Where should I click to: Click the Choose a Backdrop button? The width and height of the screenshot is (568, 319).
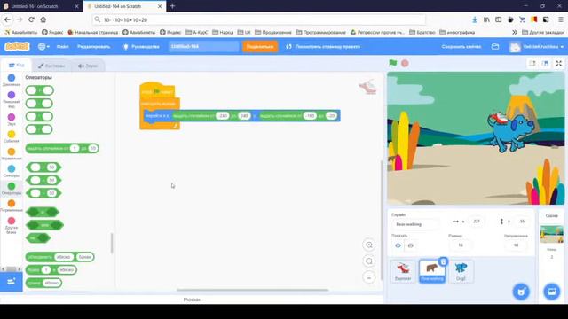pyautogui.click(x=552, y=292)
